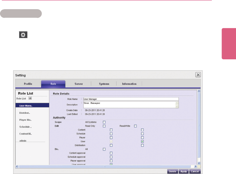Viewport: 236px width, 174px height.
Task: Uncheck User read/write checkbox
Action: pyautogui.click(x=142, y=141)
